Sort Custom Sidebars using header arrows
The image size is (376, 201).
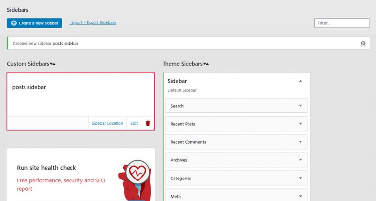pyautogui.click(x=53, y=64)
